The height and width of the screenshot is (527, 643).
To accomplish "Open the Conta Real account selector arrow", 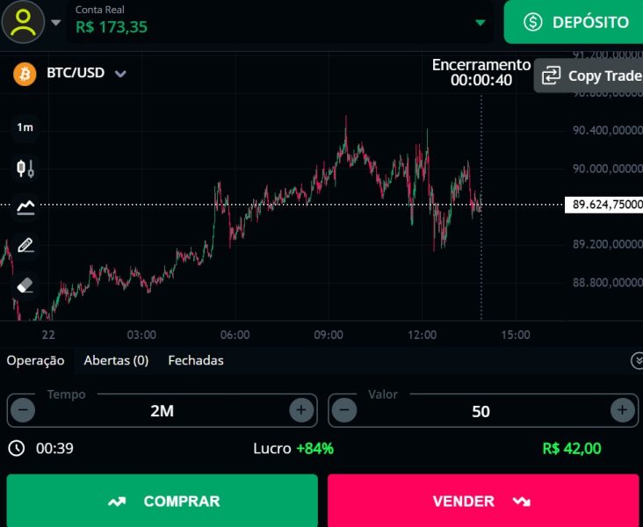I will (480, 23).
